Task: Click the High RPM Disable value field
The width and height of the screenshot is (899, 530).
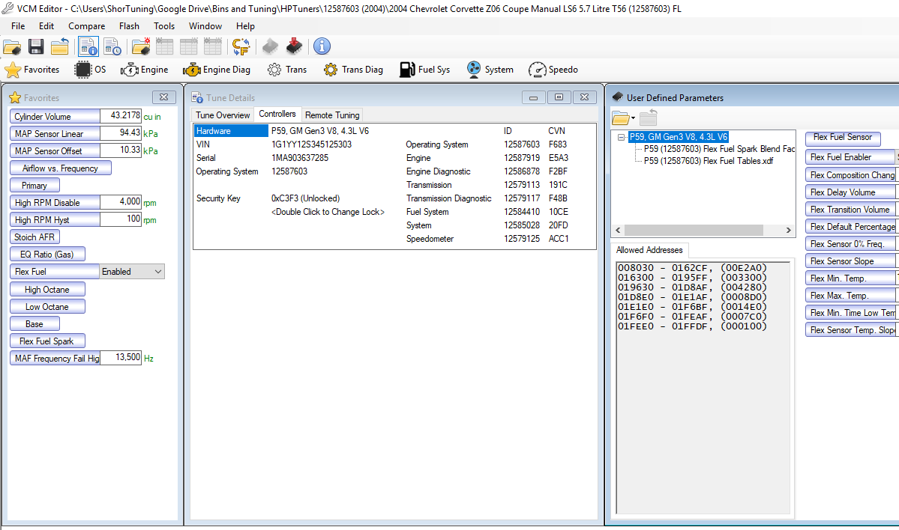Action: point(121,202)
